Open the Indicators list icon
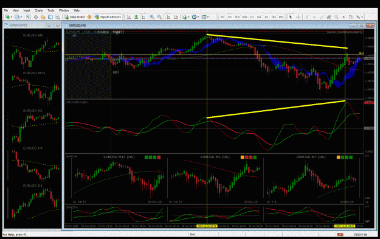 click(x=185, y=17)
